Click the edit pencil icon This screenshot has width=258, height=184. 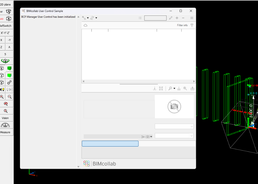[171, 18]
